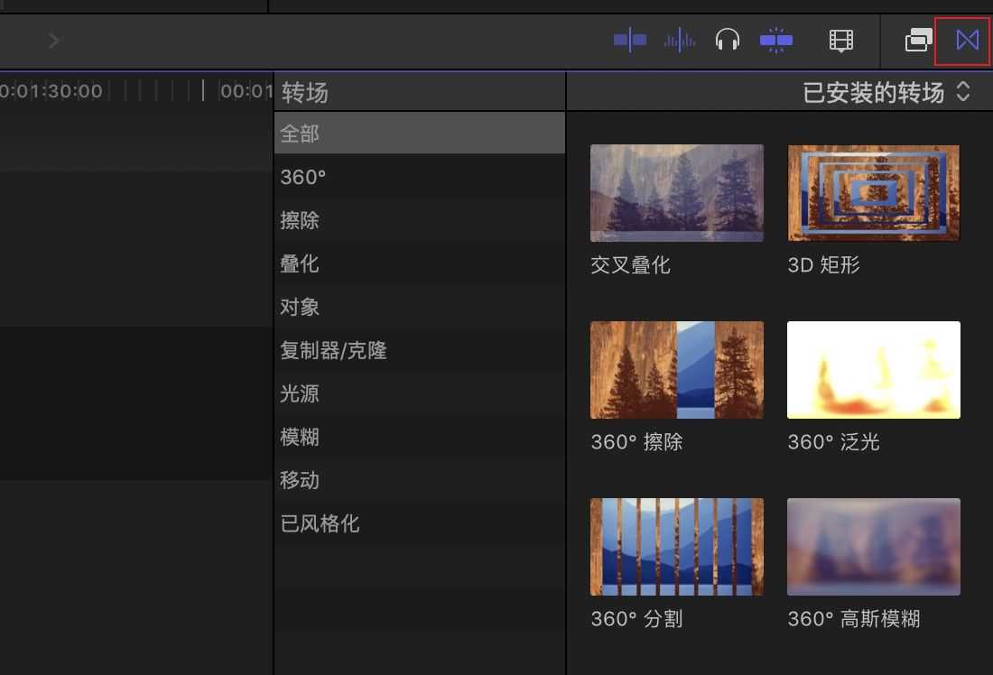The image size is (993, 675).
Task: Select the 360° 泛光 transition thumbnail
Action: point(873,370)
